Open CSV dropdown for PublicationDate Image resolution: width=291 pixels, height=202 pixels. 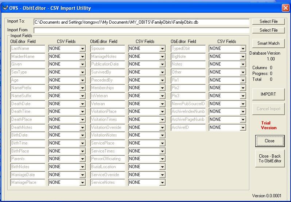tap(162, 64)
